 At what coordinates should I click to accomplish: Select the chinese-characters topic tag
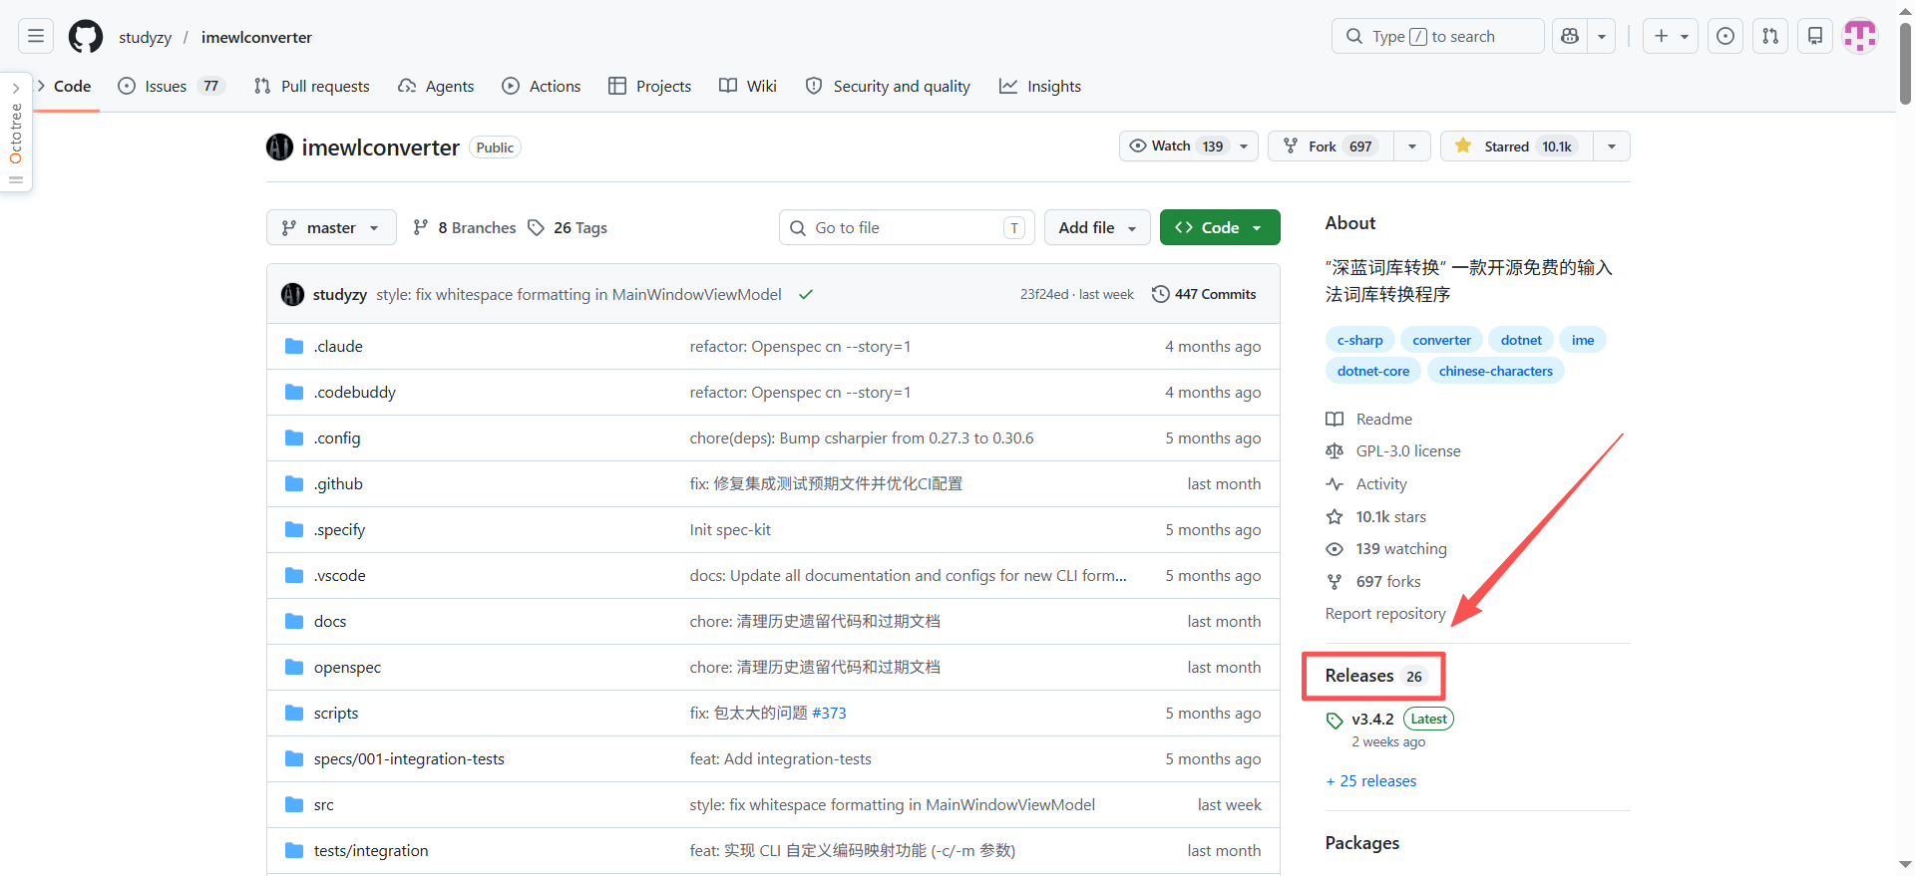1496,372
